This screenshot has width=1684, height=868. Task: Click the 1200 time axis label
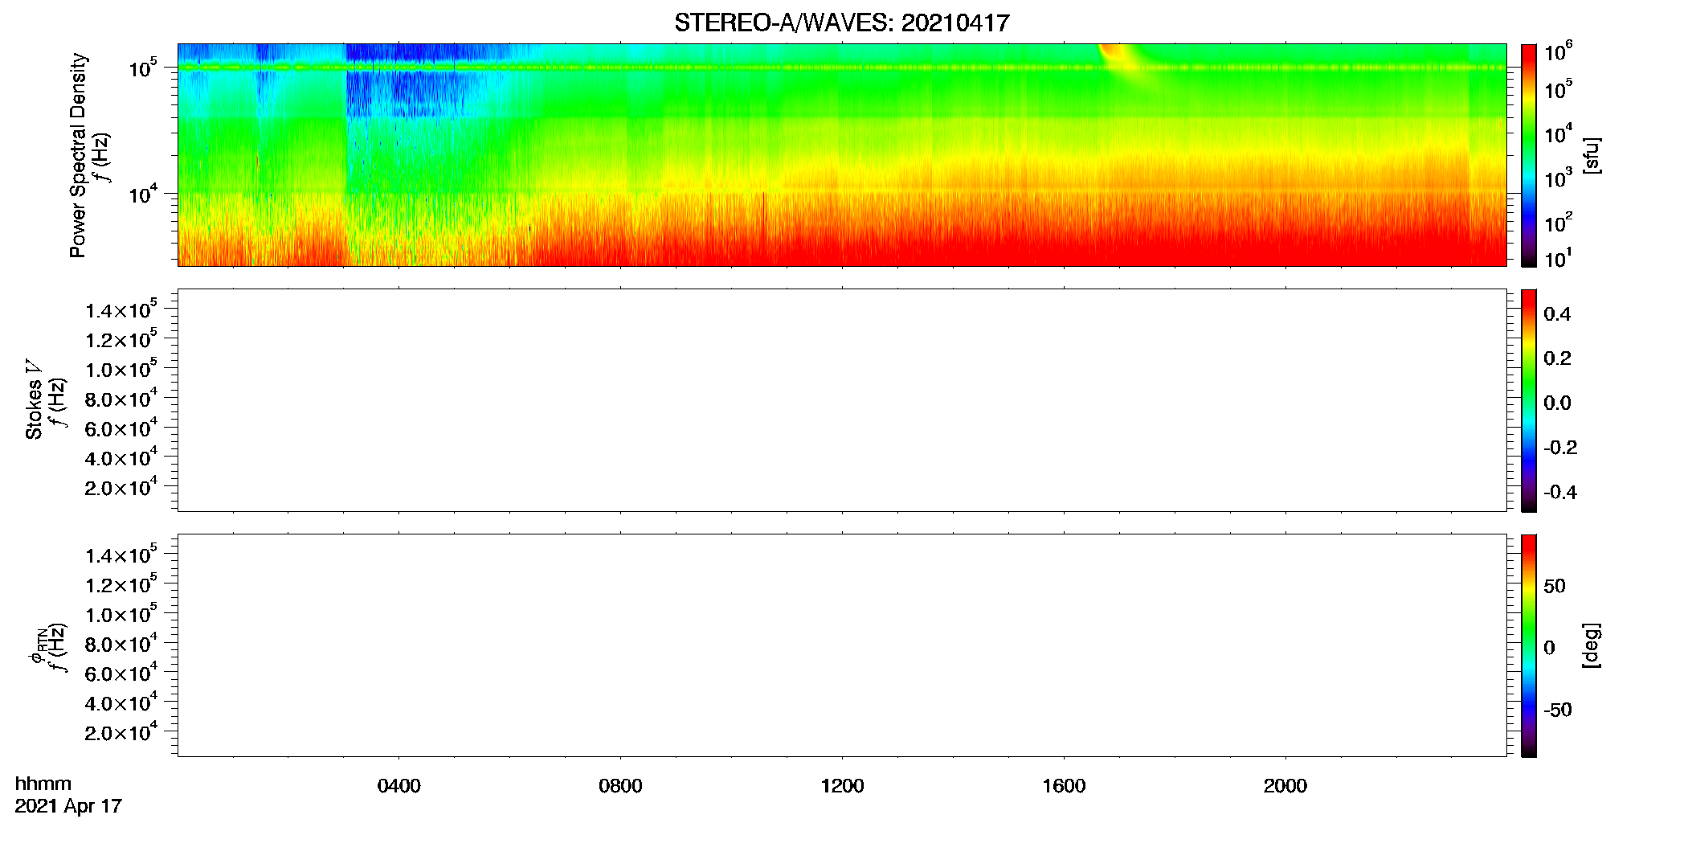pyautogui.click(x=842, y=786)
